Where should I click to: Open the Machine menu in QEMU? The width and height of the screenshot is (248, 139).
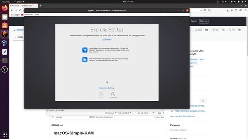tap(29, 15)
